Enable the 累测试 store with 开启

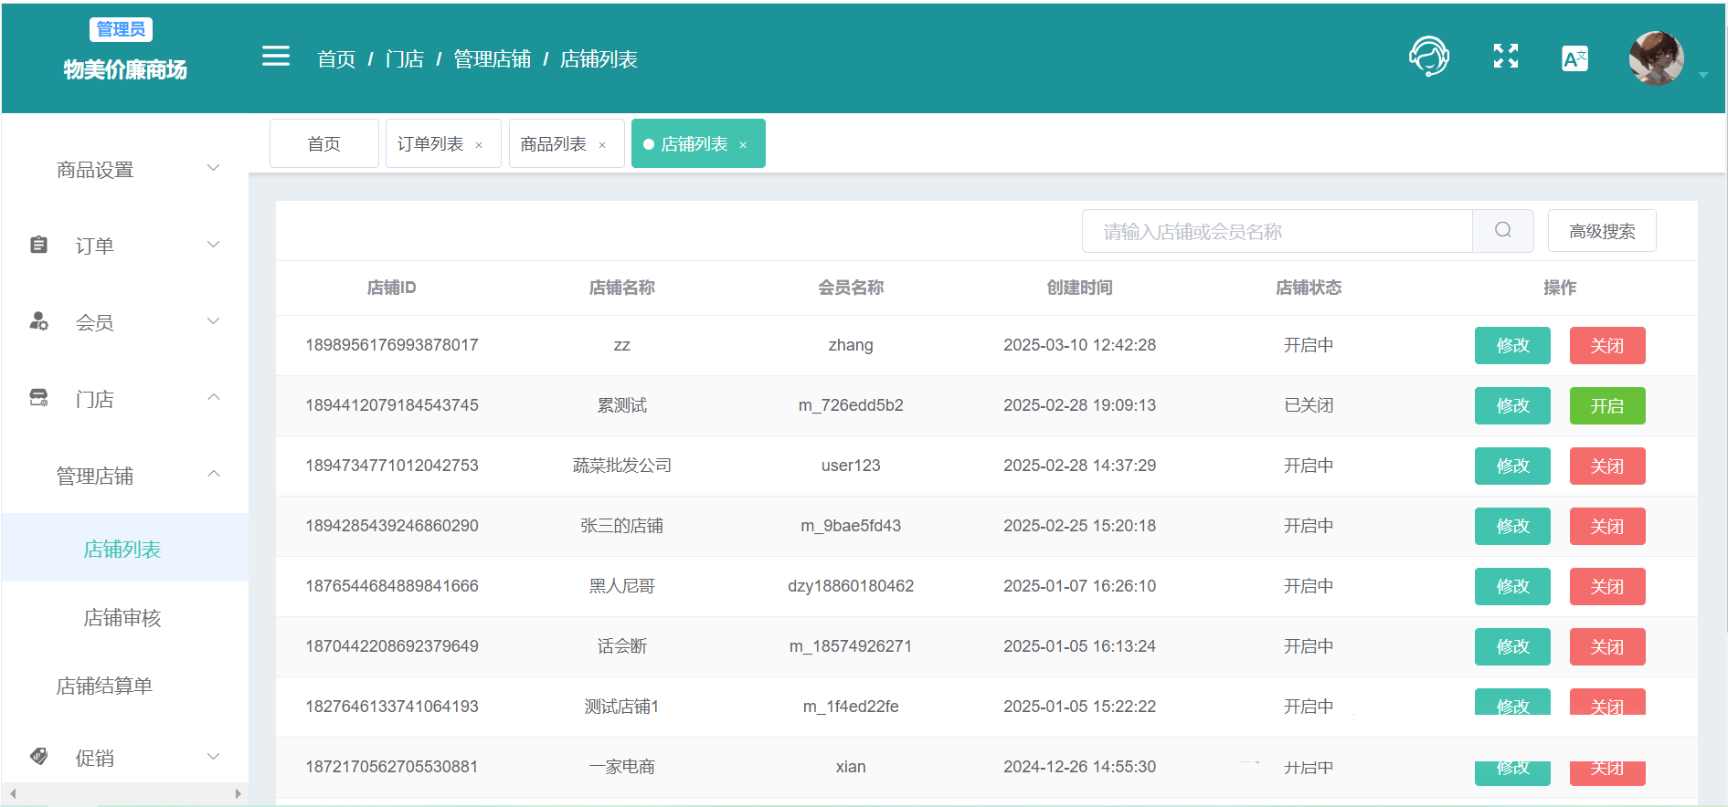tap(1606, 405)
